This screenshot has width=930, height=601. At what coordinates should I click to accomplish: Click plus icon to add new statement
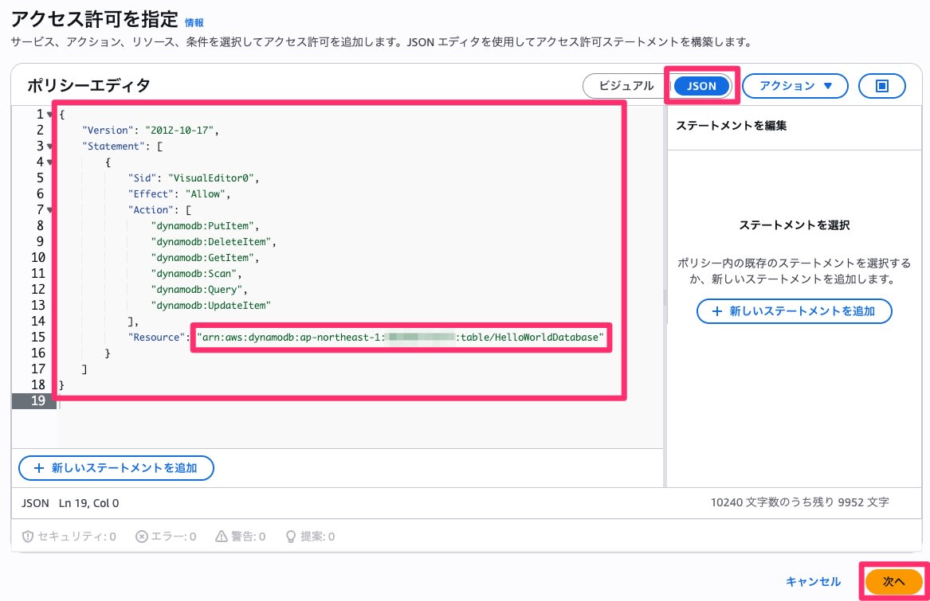(40, 468)
